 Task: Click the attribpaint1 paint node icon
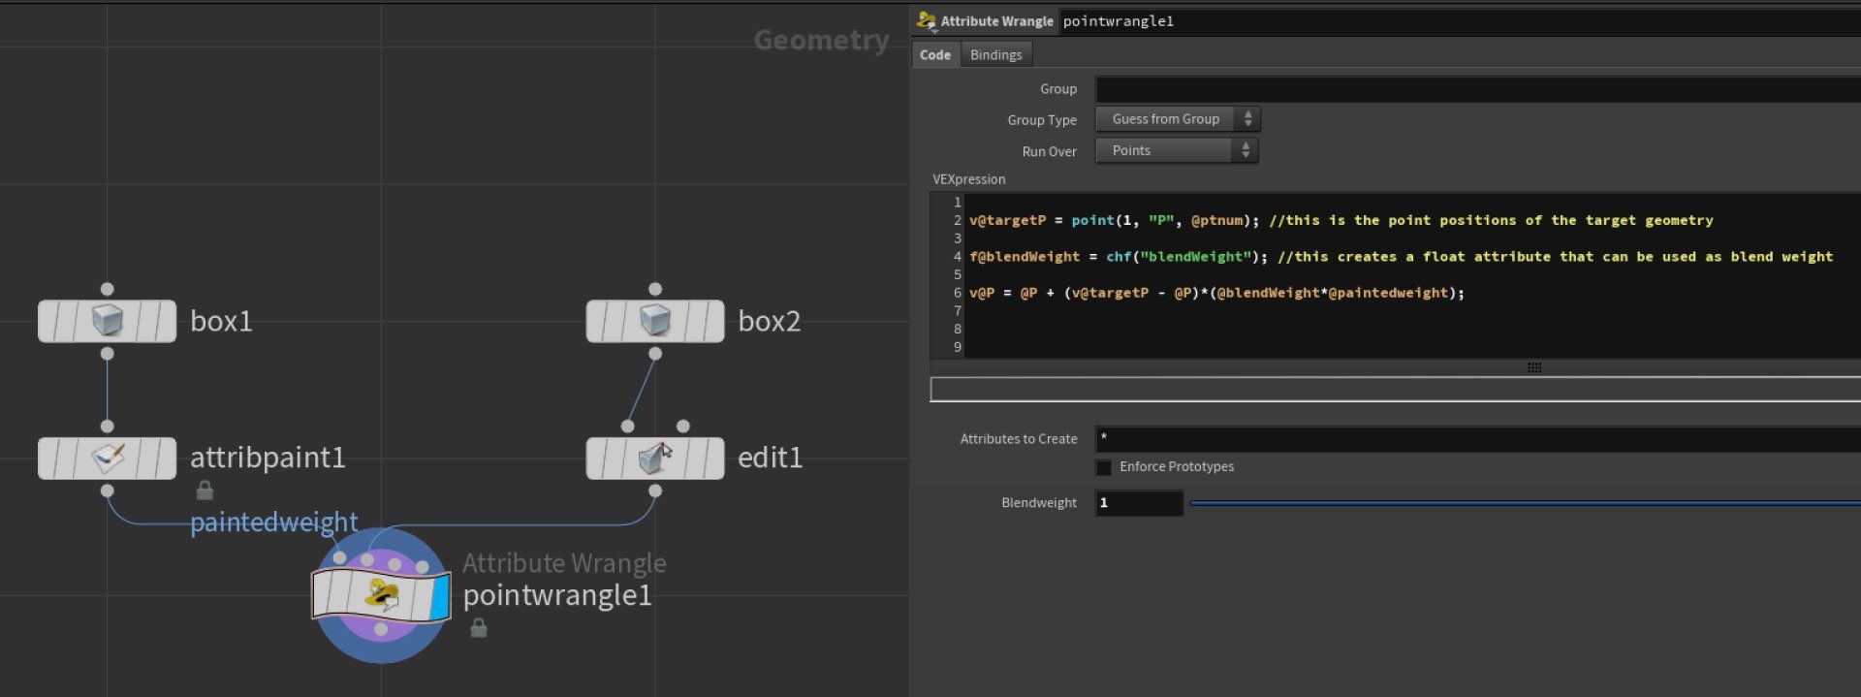pos(107,458)
